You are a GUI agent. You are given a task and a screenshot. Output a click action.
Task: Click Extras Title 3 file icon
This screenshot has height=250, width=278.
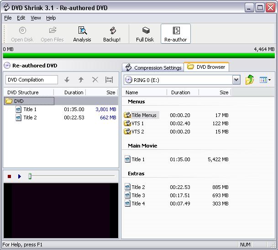[x=127, y=195]
